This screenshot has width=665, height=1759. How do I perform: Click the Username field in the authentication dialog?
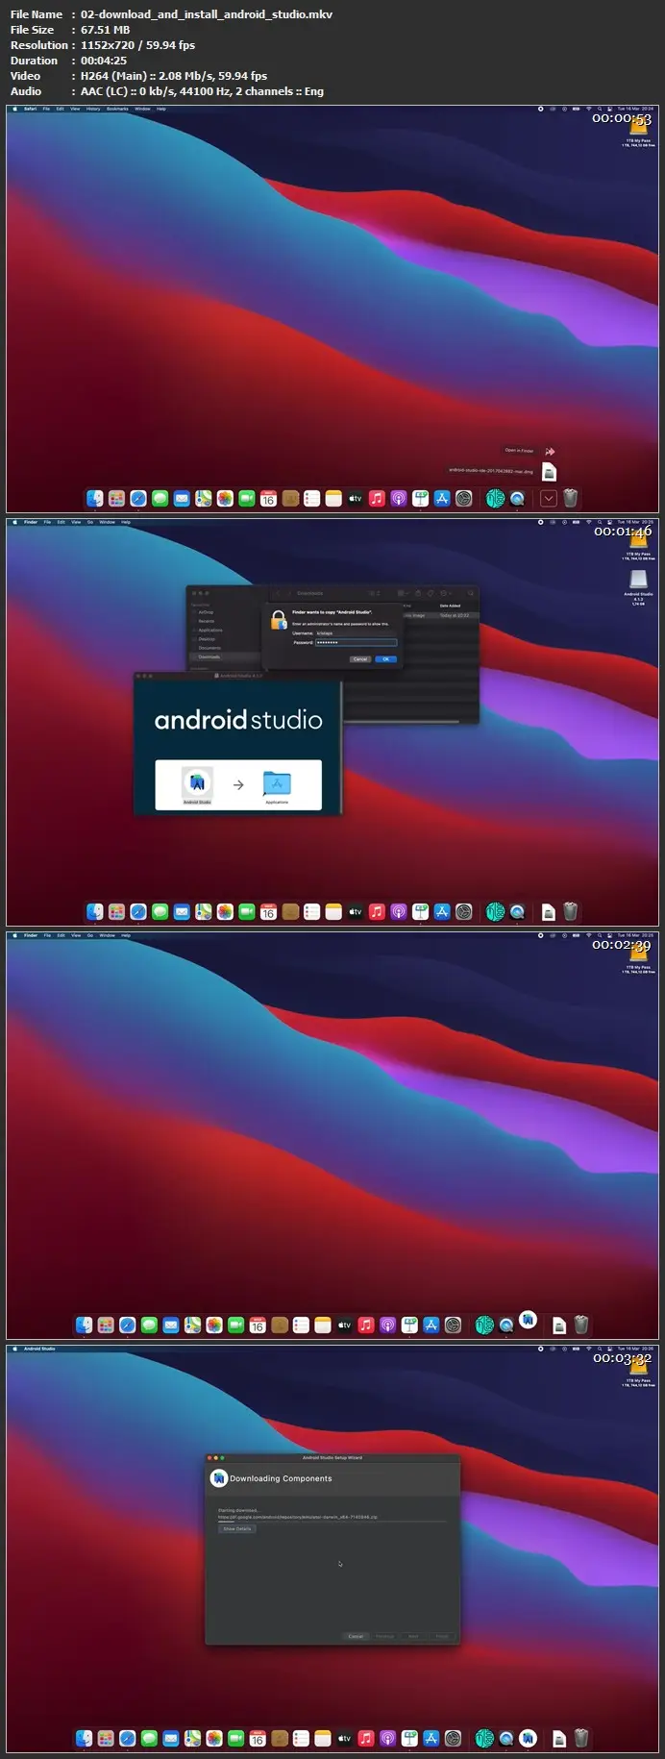356,633
